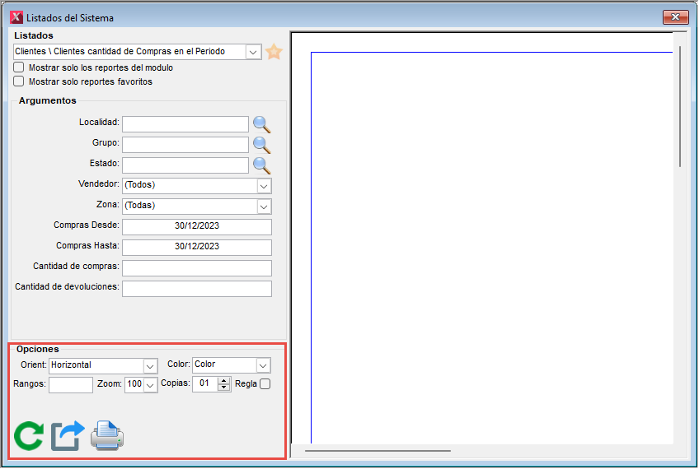Click the application icon in title bar
This screenshot has width=699, height=469.
pyautogui.click(x=16, y=17)
